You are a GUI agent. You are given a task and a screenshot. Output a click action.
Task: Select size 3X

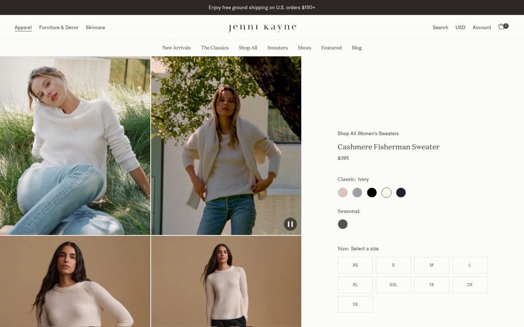pyautogui.click(x=355, y=304)
